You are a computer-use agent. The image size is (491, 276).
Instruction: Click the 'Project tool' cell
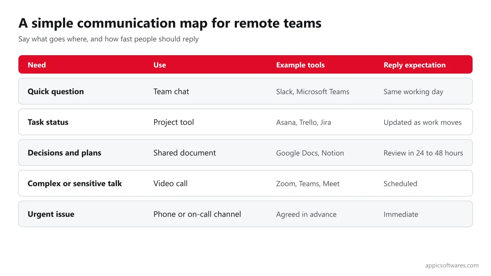tap(173, 122)
